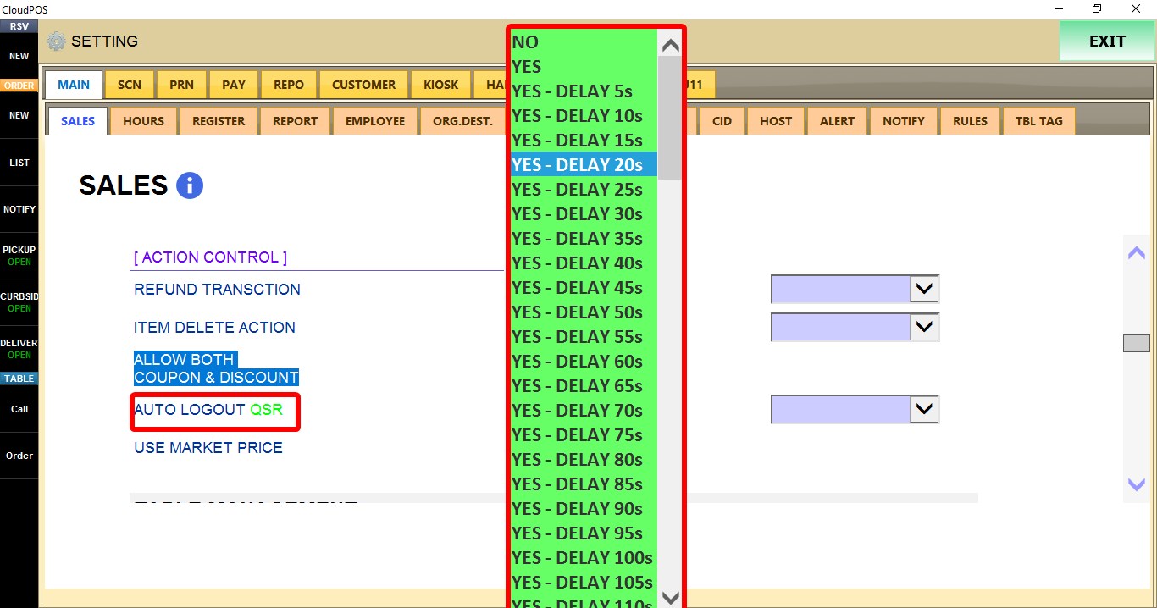Viewport: 1157px width, 608px height.
Task: Select the ORG.DEST. sub-tab
Action: click(462, 121)
